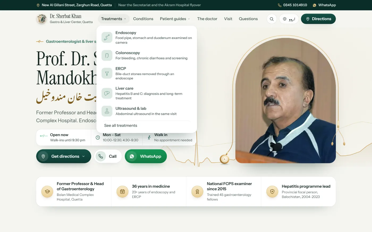Click 'Near the Secretariat and the Akram Hospital flyover'
The width and height of the screenshot is (372, 232).
(159, 5)
